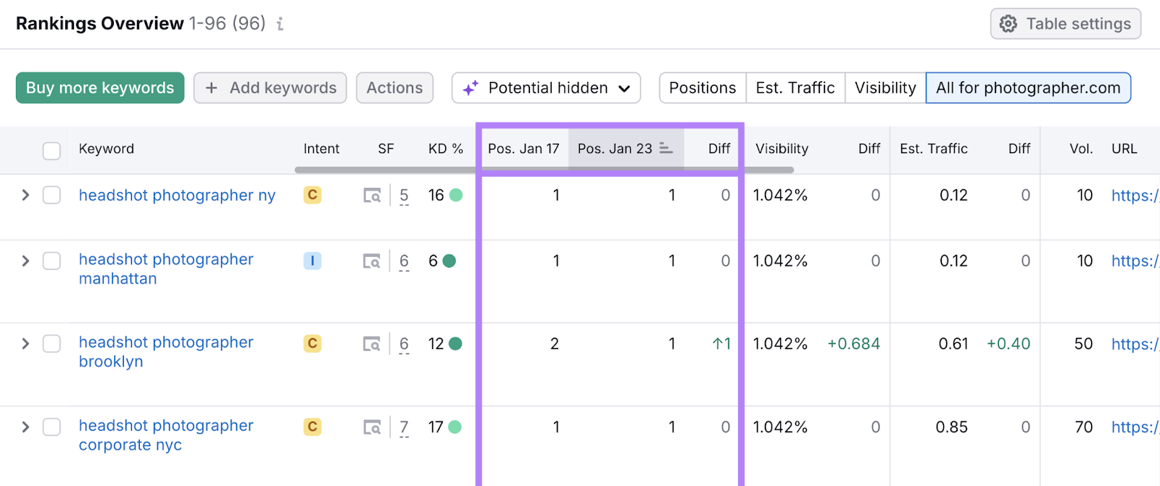Click the C intent badge for headshot photographer brooklyn
The image size is (1160, 486).
tap(312, 343)
